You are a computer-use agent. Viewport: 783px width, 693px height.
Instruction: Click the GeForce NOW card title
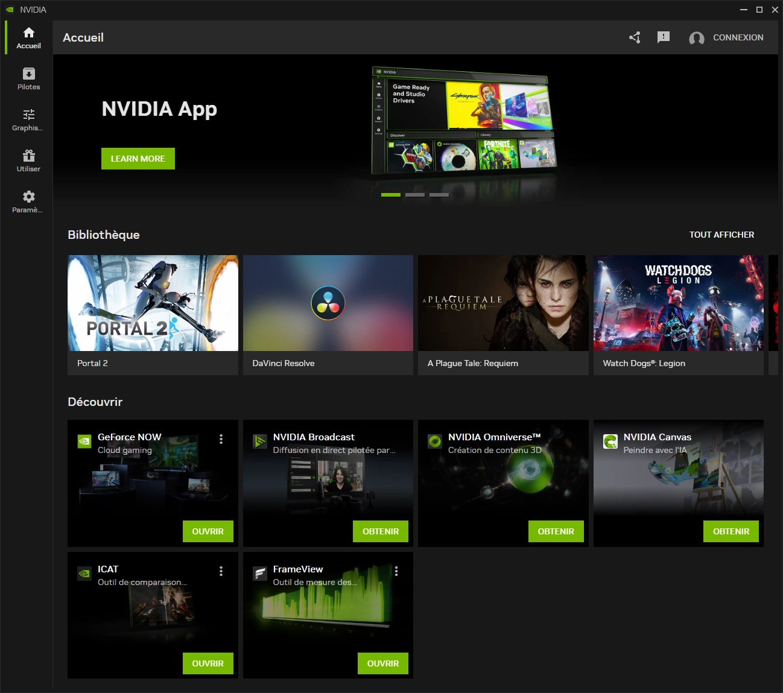[130, 437]
